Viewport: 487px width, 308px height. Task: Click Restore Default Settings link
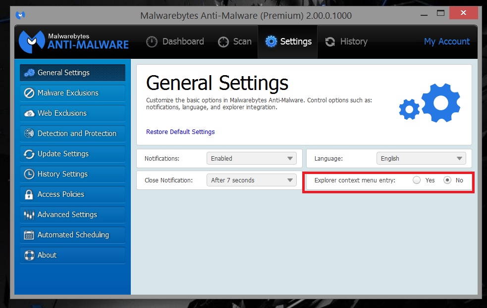(180, 132)
